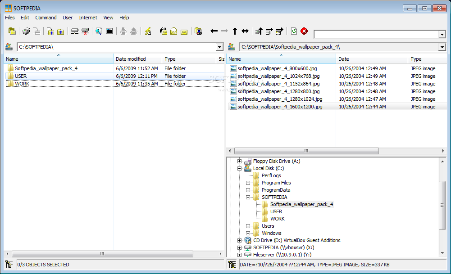Image resolution: width=451 pixels, height=274 pixels.
Task: Click the left panel horizontal scrollbar thumb
Action: pyautogui.click(x=102, y=254)
